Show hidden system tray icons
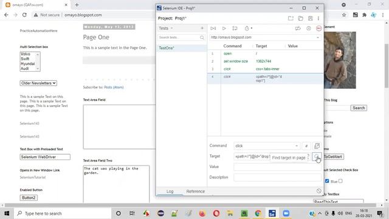The height and width of the screenshot is (219, 389). click(x=320, y=214)
